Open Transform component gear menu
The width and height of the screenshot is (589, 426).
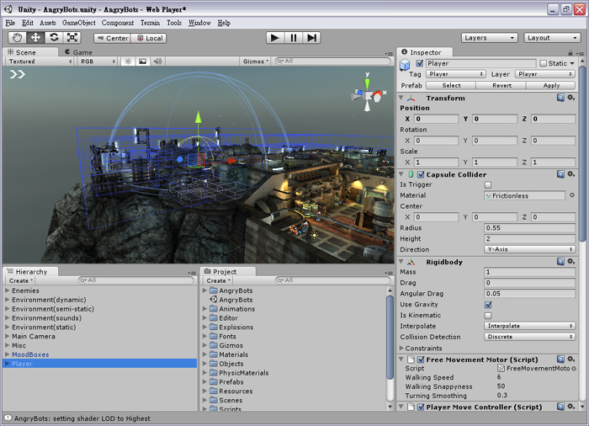571,98
